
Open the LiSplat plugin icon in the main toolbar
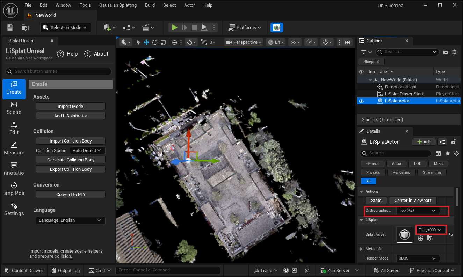pyautogui.click(x=277, y=28)
